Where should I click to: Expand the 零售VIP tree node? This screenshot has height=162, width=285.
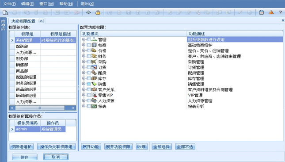[x=84, y=95]
